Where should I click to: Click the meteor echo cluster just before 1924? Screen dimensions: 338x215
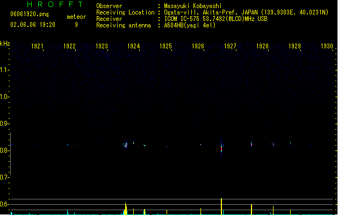tap(126, 145)
